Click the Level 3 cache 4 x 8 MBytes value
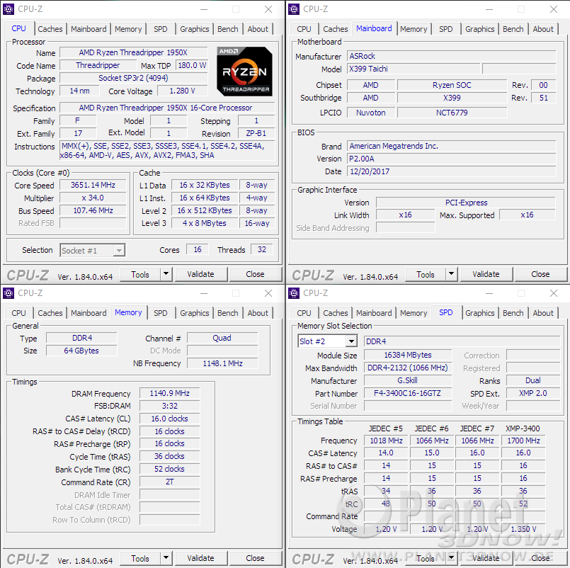This screenshot has width=570, height=568. pyautogui.click(x=205, y=223)
